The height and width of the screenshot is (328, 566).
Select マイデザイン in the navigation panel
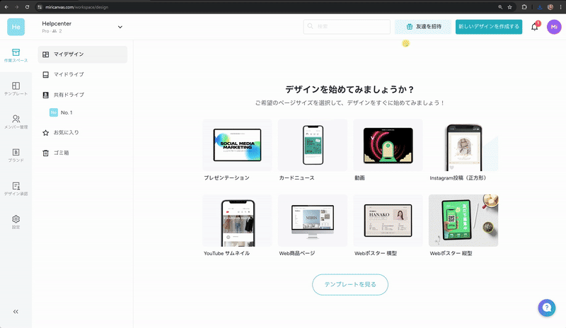pyautogui.click(x=83, y=54)
